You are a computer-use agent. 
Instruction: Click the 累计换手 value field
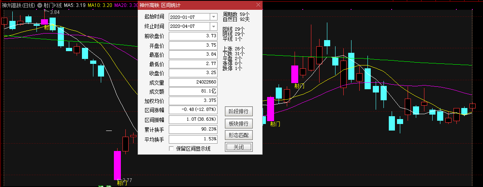193,129
